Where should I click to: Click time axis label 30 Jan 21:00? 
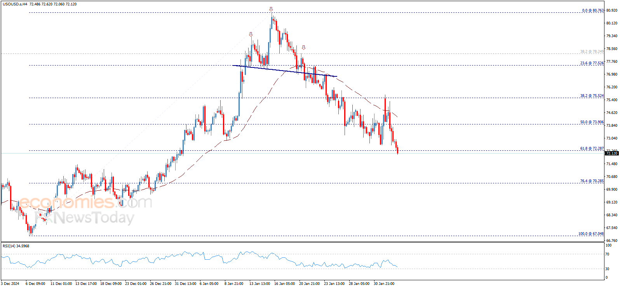384,284
